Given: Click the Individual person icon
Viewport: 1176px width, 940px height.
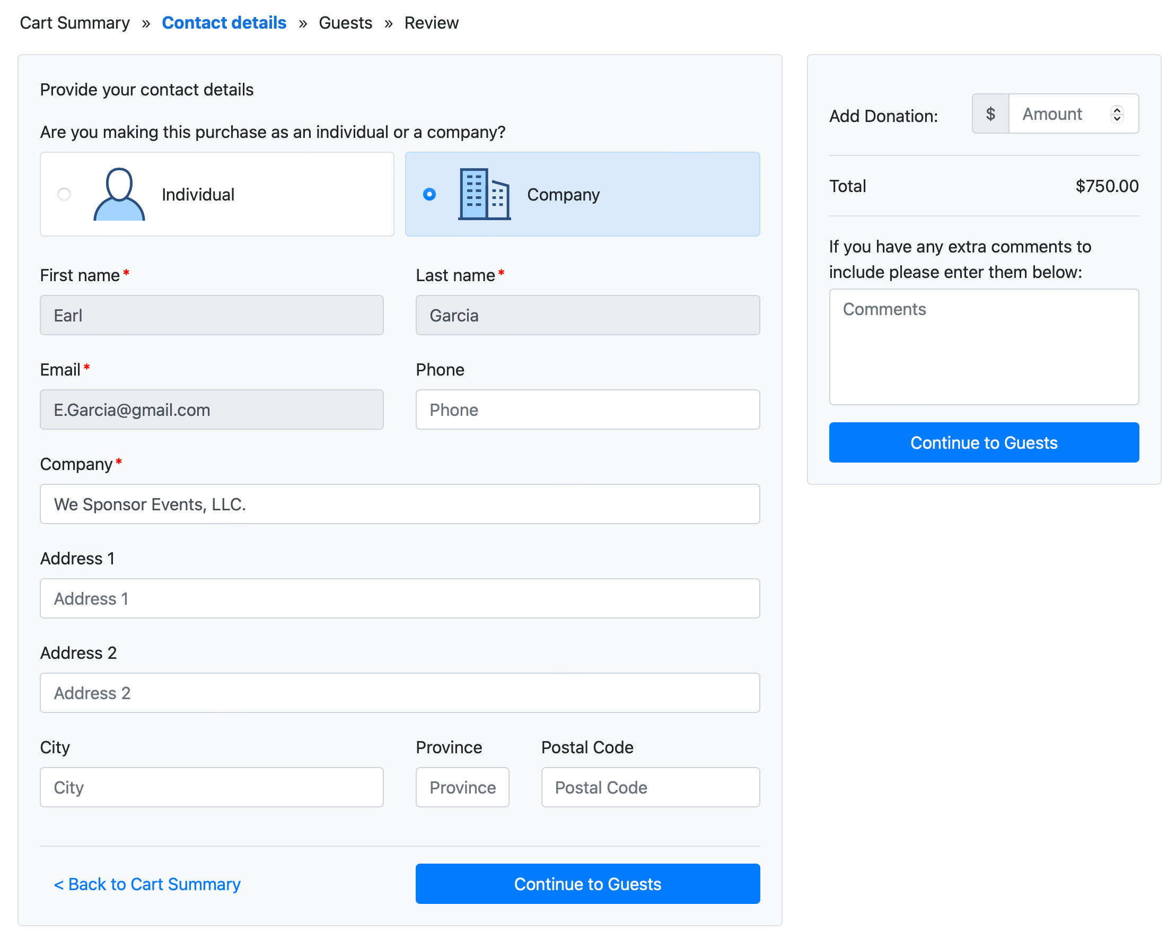Looking at the screenshot, I should point(119,194).
